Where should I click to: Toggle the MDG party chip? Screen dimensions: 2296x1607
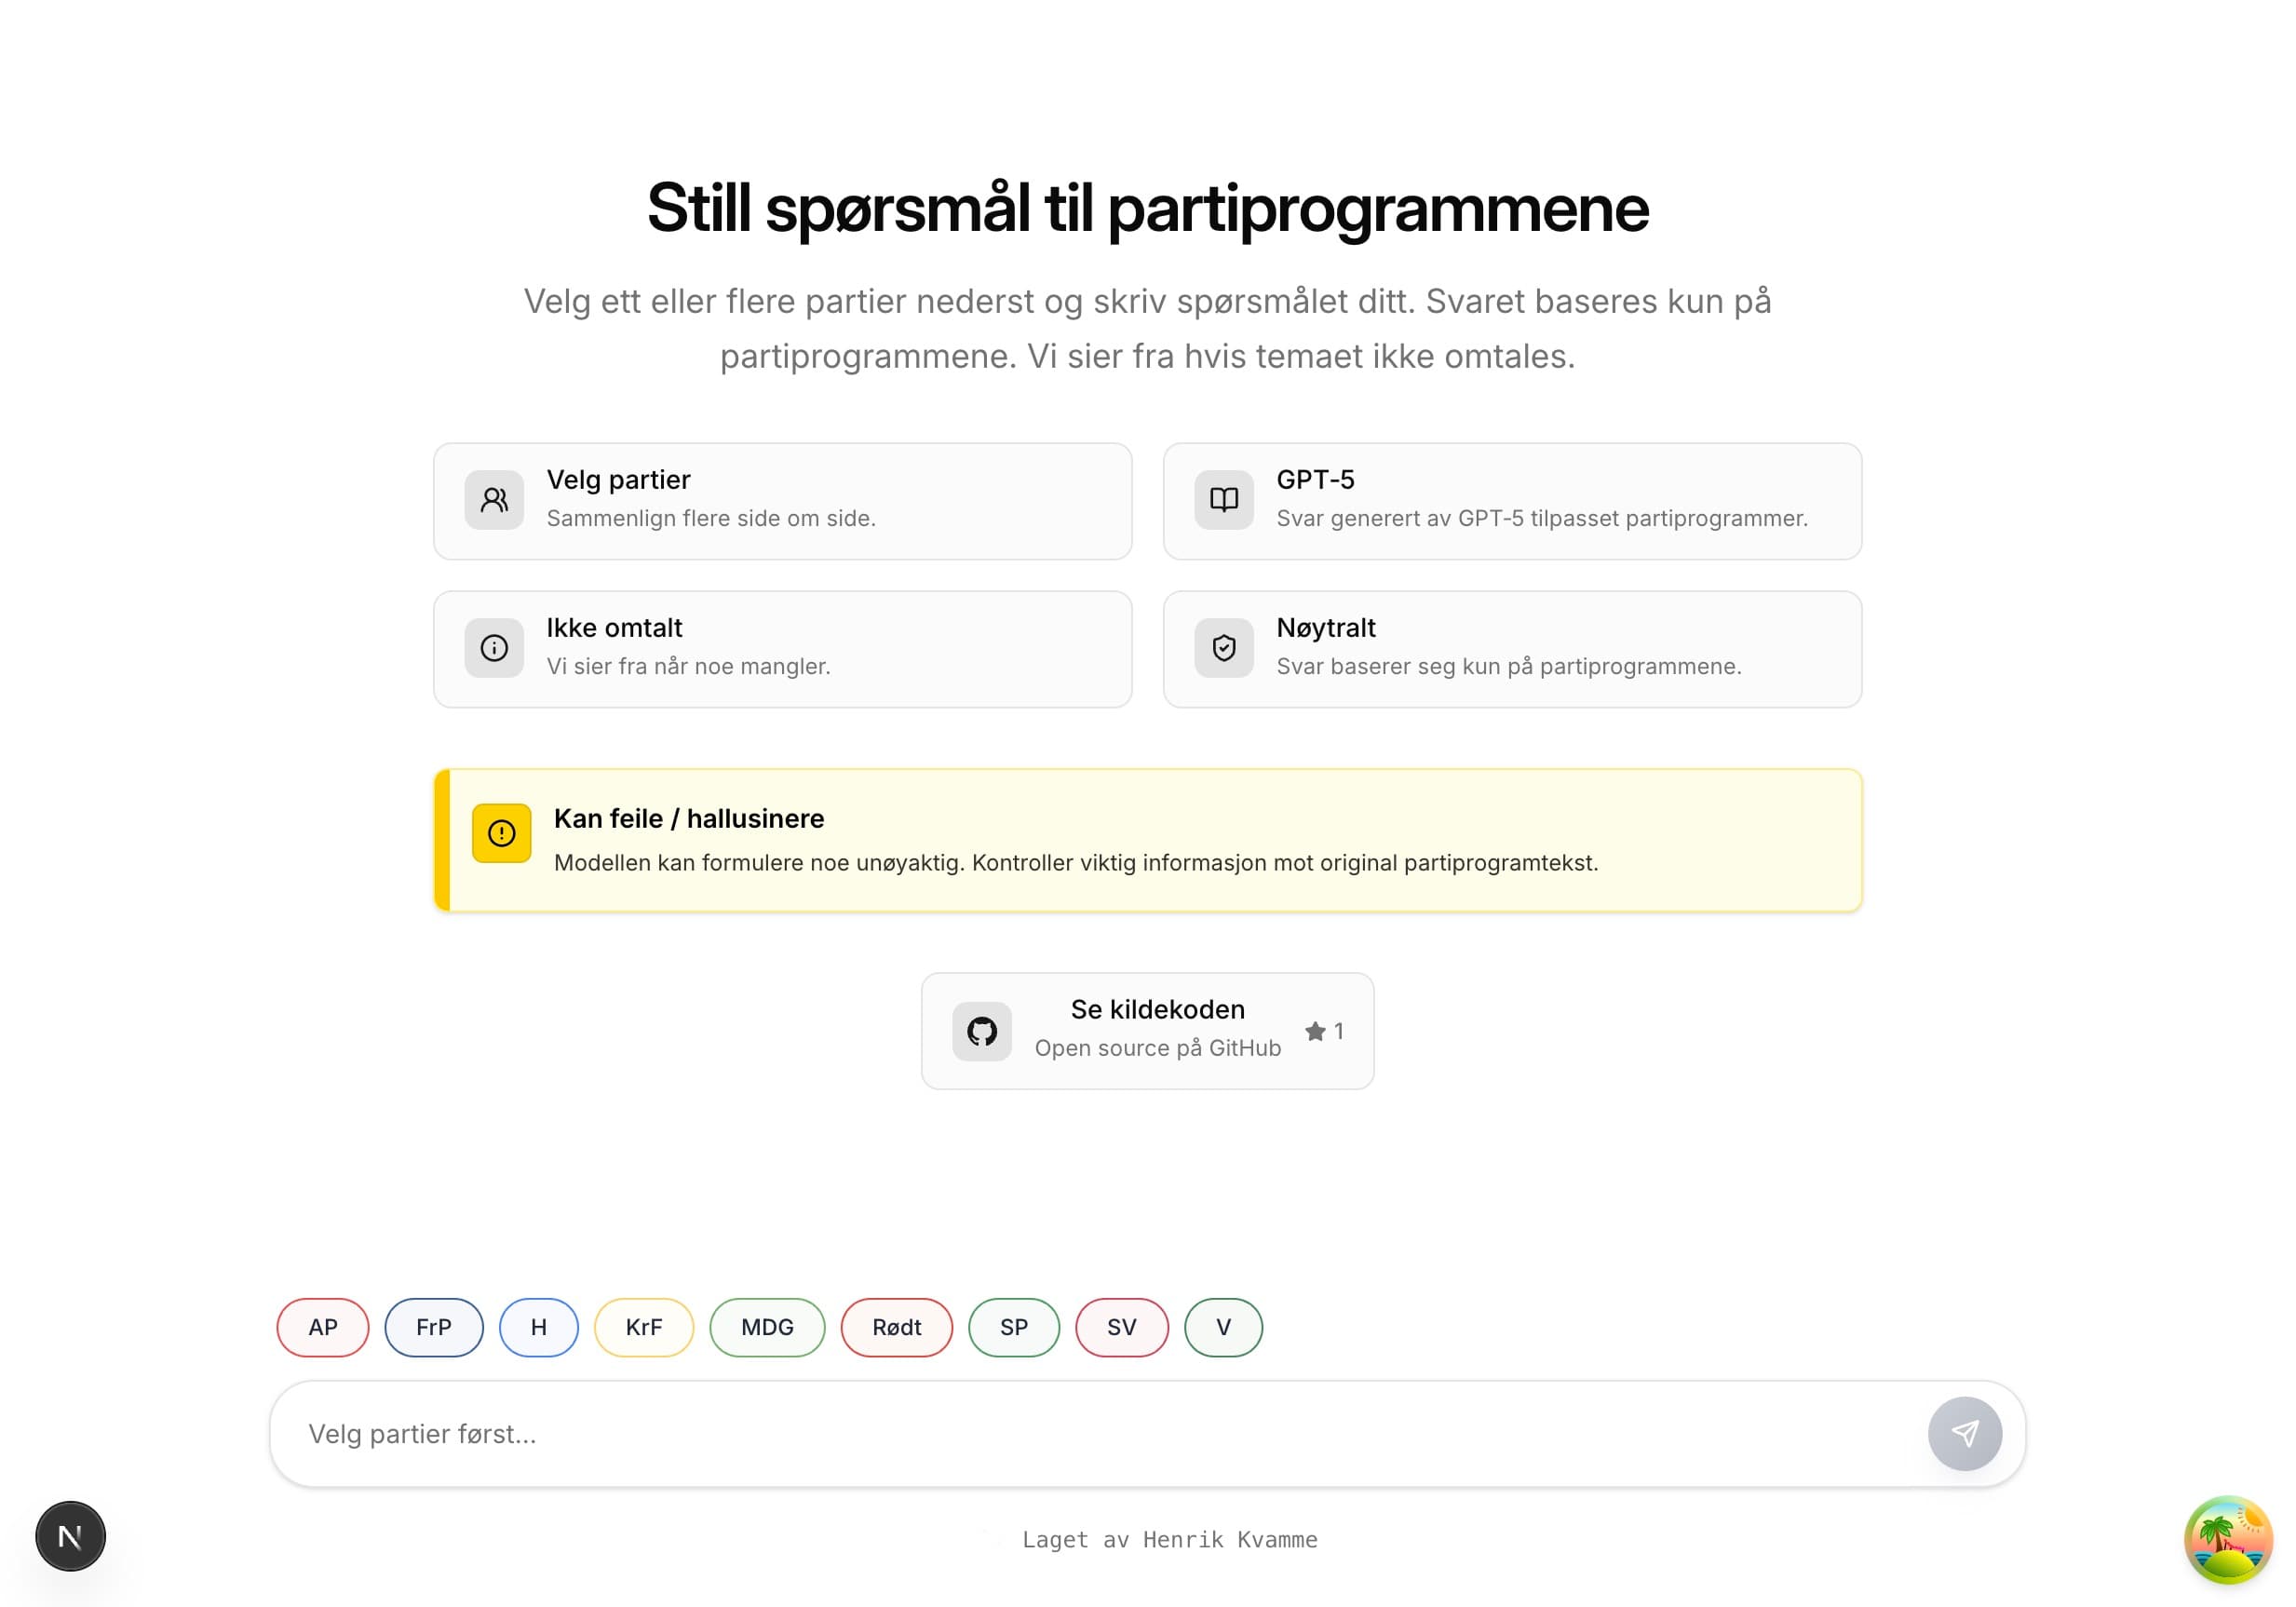click(767, 1327)
